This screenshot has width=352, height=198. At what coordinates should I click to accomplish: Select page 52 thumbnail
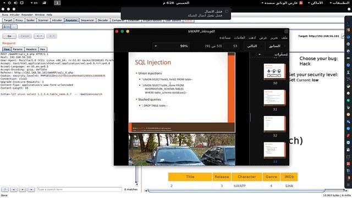[x=275, y=124]
